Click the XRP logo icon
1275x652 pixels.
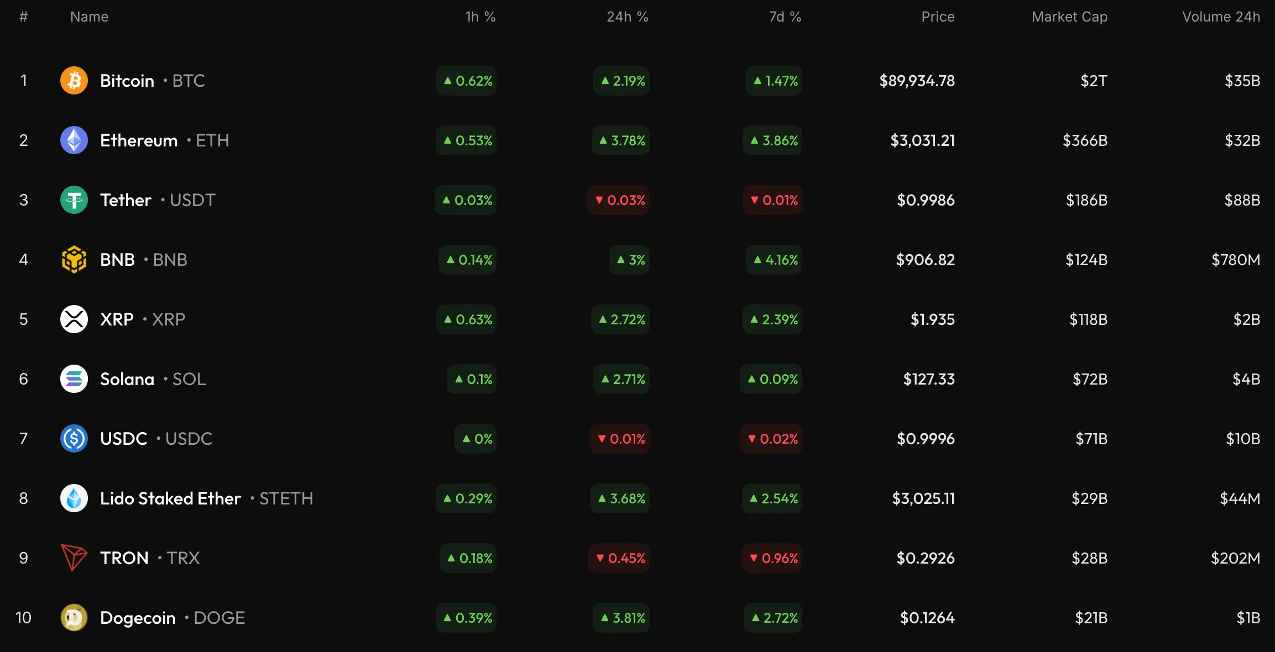74,319
